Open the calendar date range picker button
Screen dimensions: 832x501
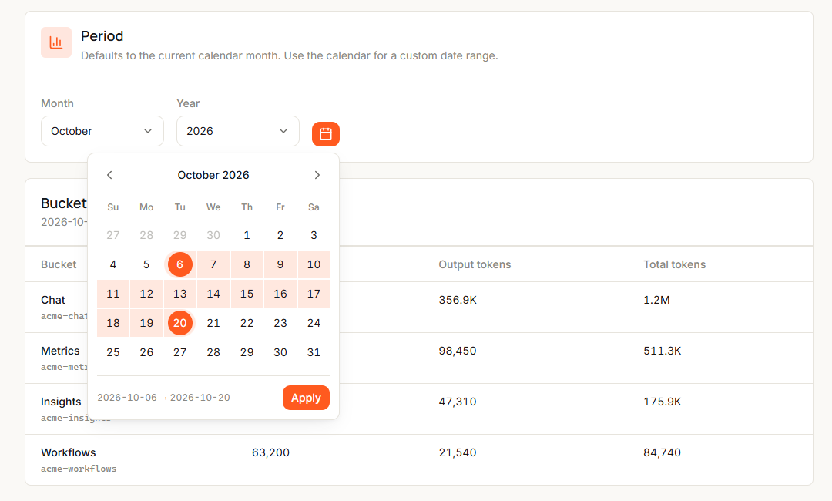[326, 134]
